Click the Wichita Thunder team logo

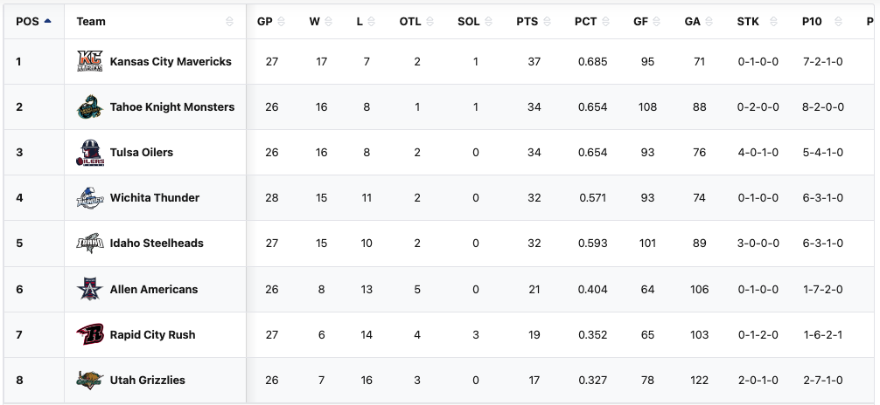coord(89,198)
